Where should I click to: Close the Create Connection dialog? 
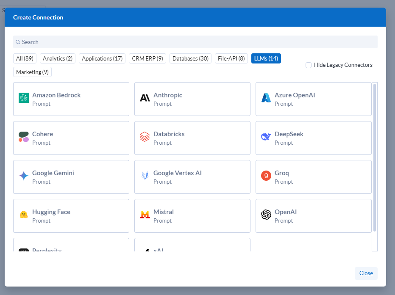(366, 273)
